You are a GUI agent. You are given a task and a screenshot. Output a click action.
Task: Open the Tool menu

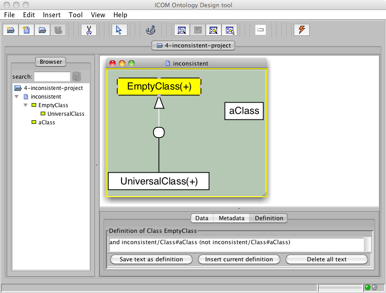75,15
